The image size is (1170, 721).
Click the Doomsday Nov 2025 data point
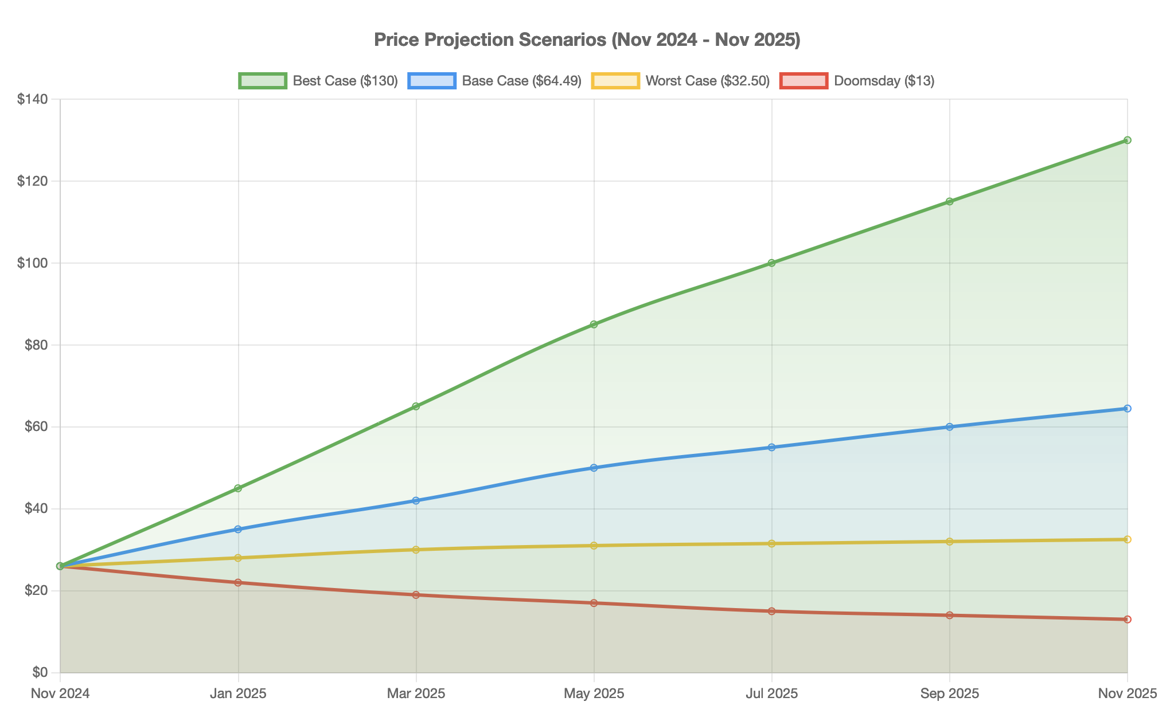click(1127, 620)
